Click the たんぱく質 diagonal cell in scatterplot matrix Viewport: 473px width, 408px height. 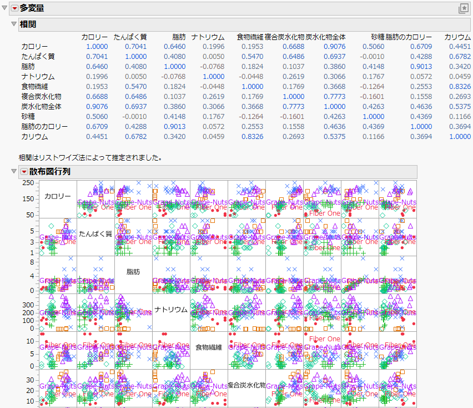pos(95,237)
